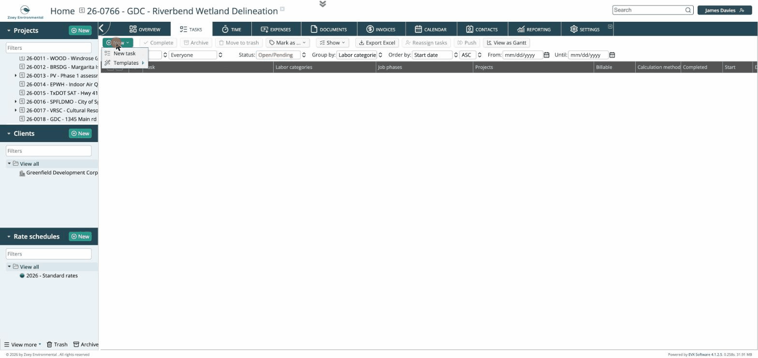This screenshot has height=358, width=758.
Task: Create a New client in Clients panel
Action: click(x=80, y=133)
